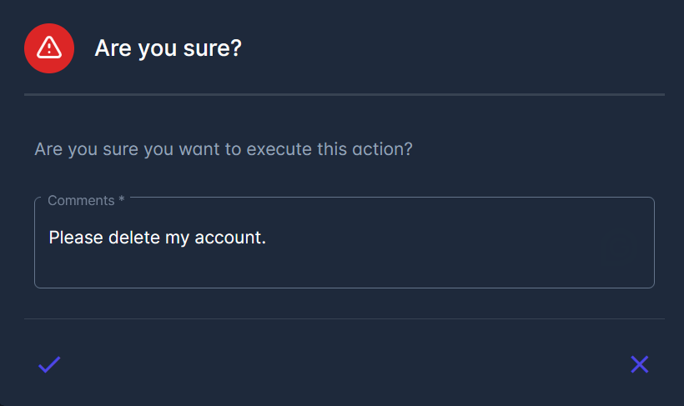The width and height of the screenshot is (684, 406).
Task: Confirm the action with the checkmark icon
Action: 49,364
